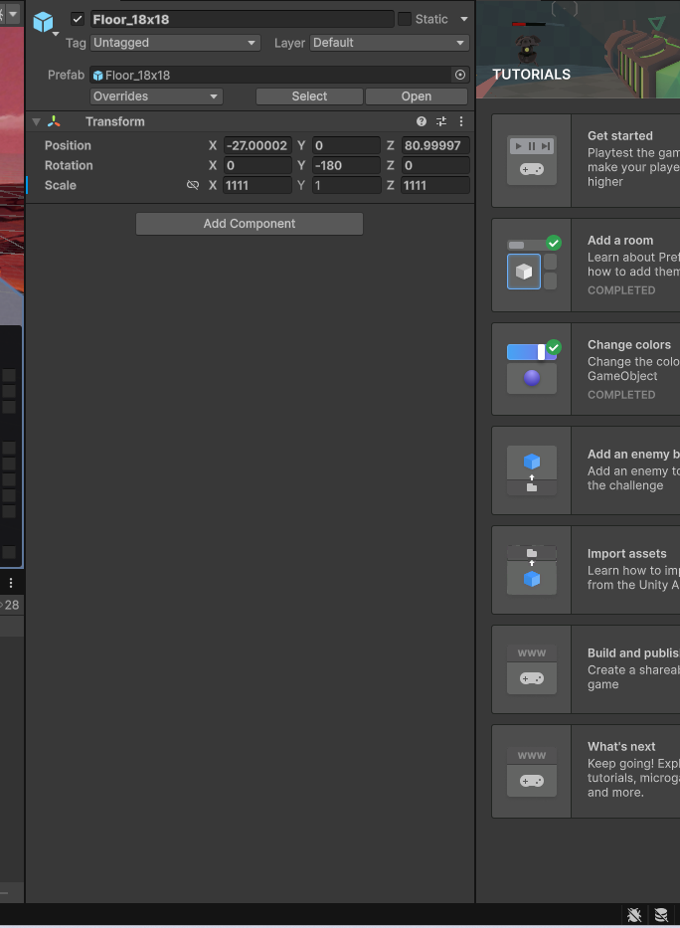
Task: Collapse the Transform component foldout
Action: (36, 121)
